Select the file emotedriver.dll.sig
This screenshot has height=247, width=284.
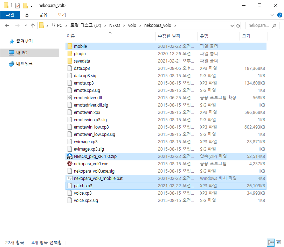(166, 105)
